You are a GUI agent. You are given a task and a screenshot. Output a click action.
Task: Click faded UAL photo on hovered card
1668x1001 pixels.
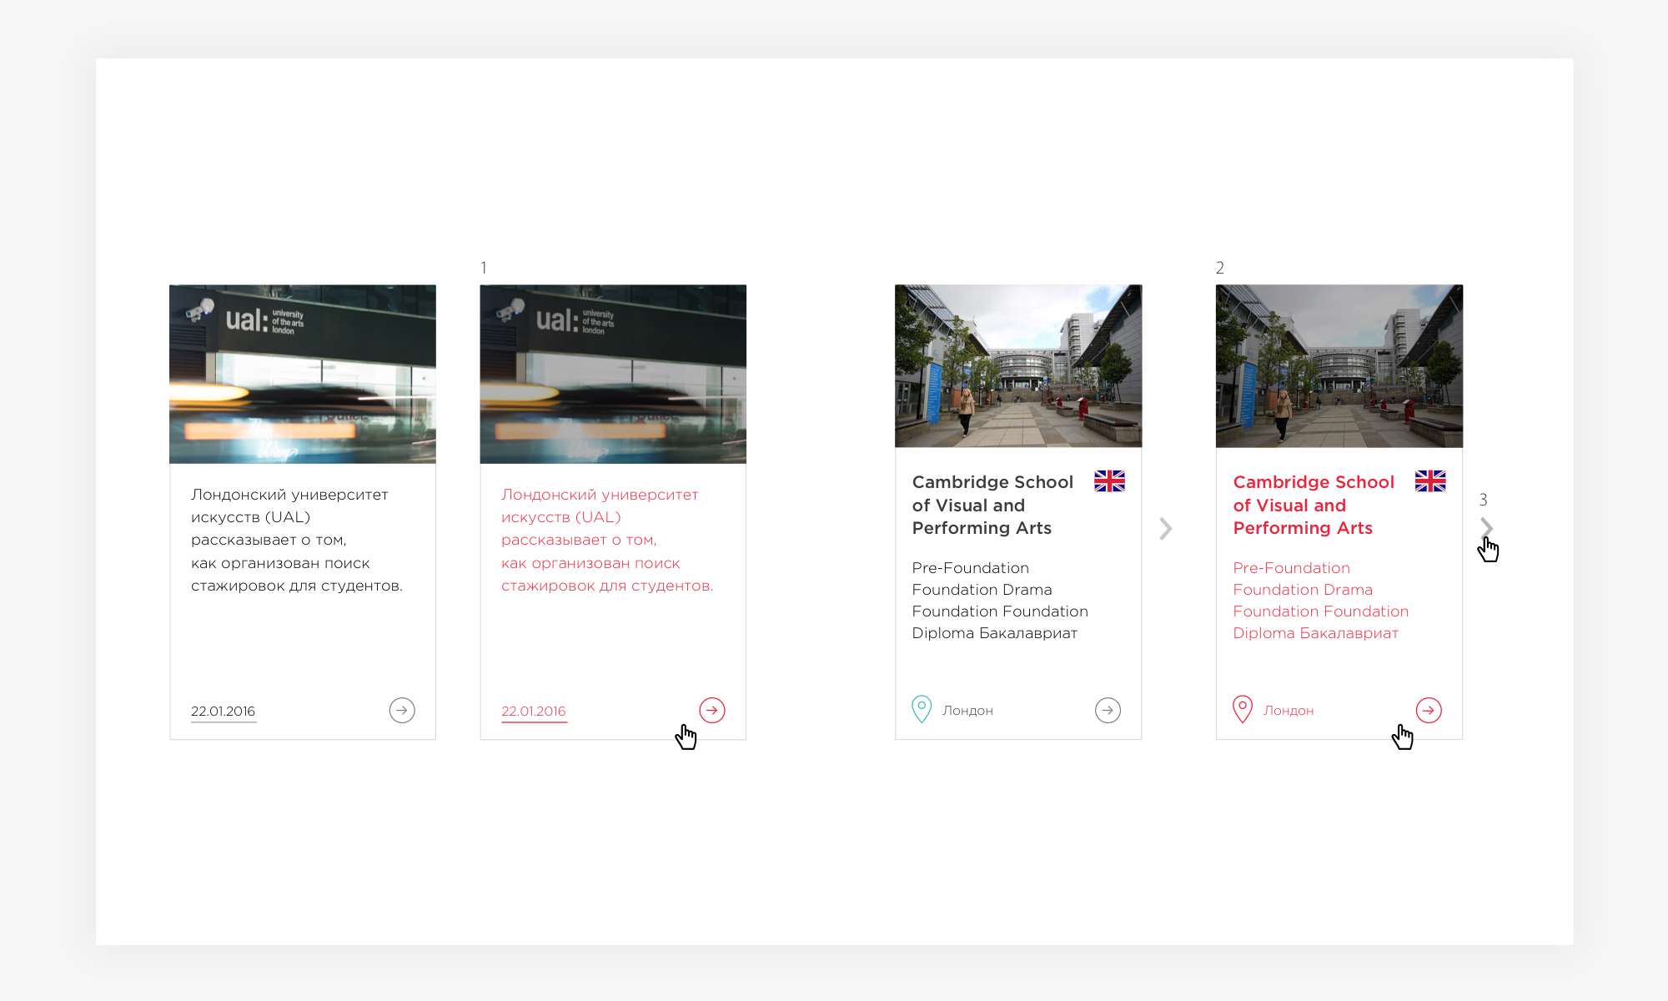point(613,374)
